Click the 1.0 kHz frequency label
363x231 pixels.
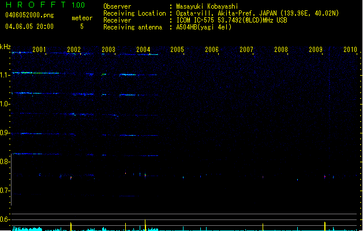tap(5, 104)
